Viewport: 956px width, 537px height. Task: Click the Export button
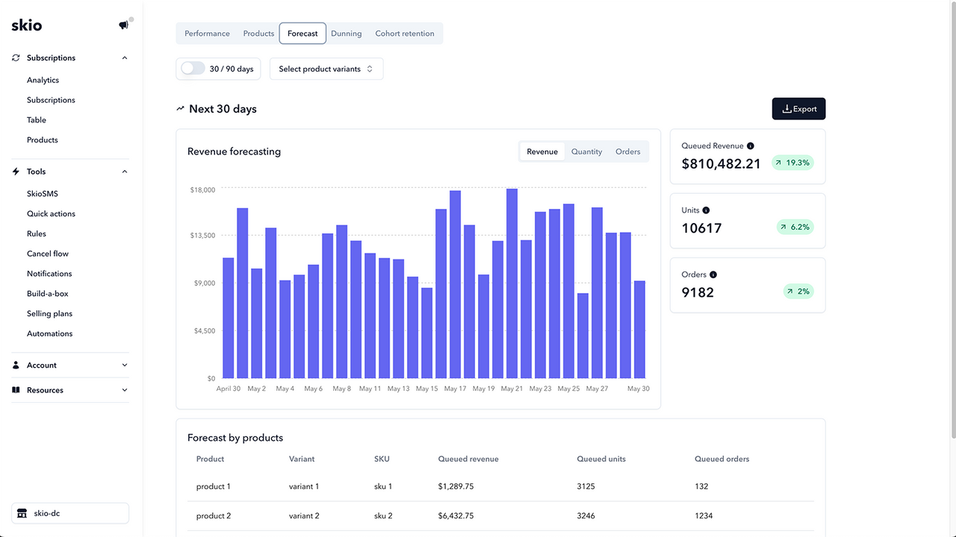click(x=798, y=108)
